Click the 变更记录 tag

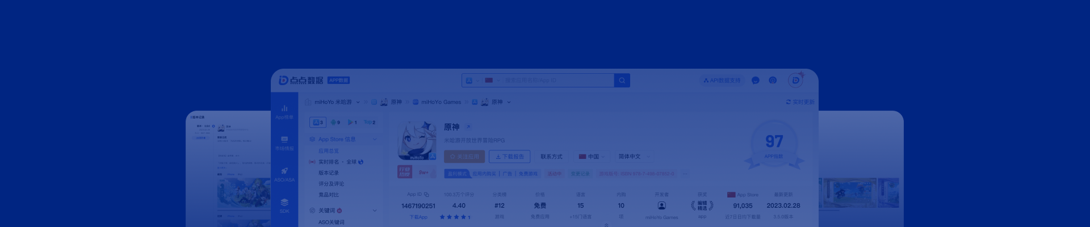point(580,174)
